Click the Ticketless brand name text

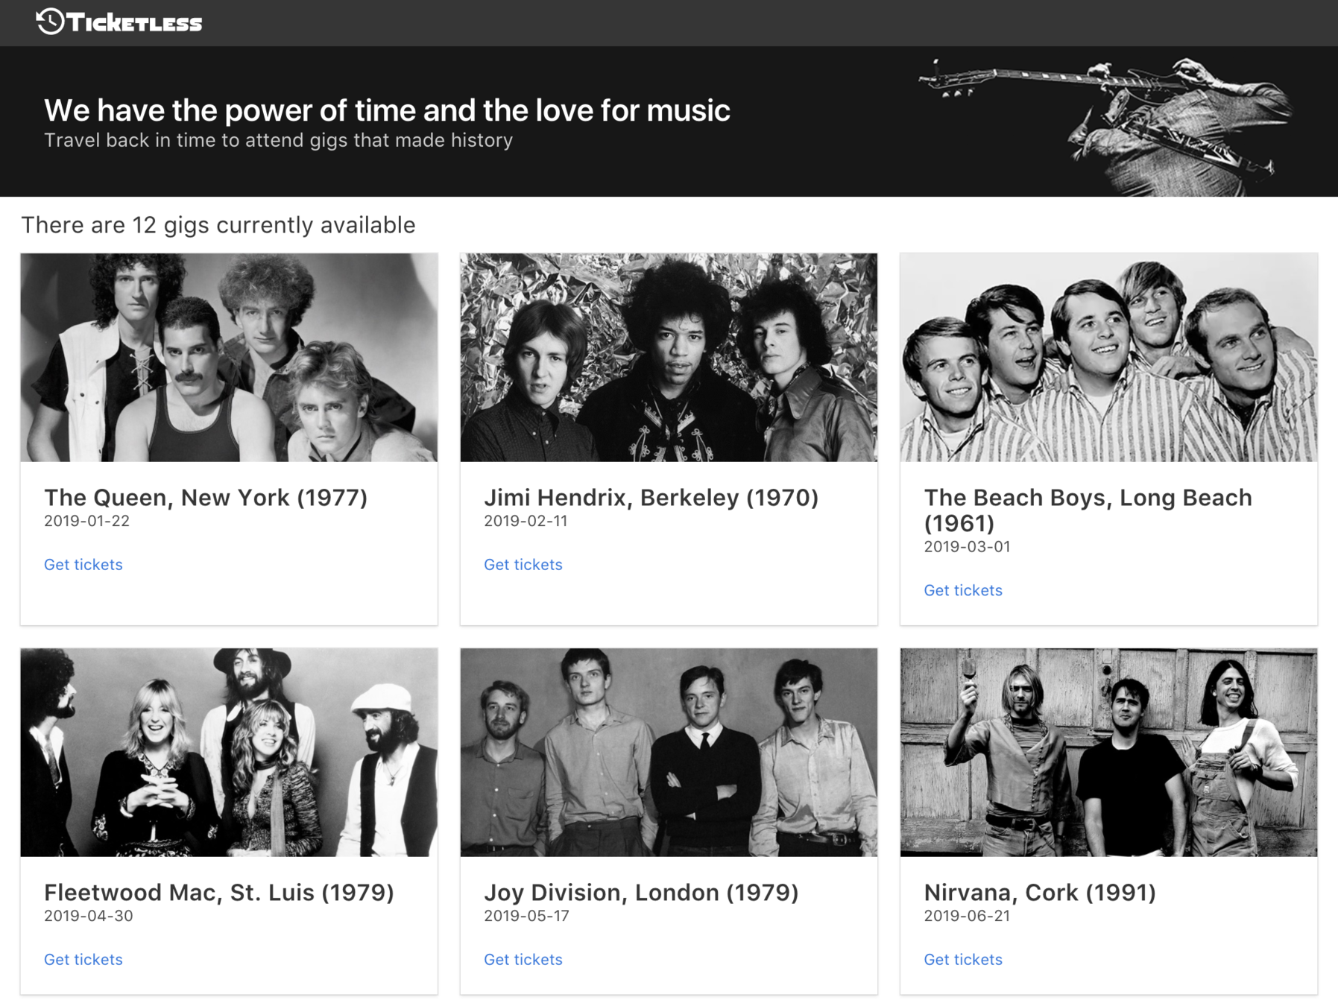(134, 23)
